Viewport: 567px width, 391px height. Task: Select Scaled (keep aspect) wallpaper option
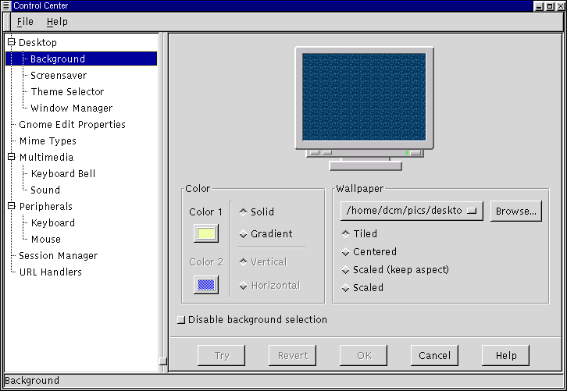tap(345, 270)
